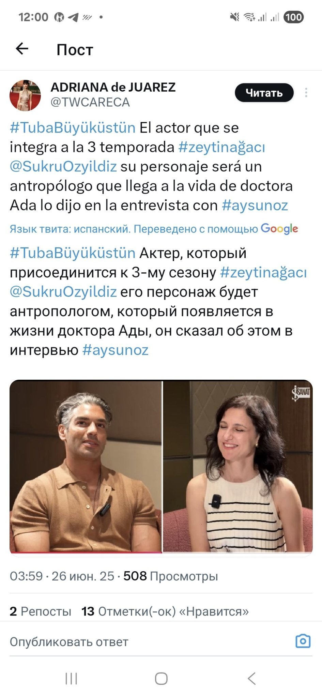
Task: Tap the Android recent apps icon
Action: point(71,679)
